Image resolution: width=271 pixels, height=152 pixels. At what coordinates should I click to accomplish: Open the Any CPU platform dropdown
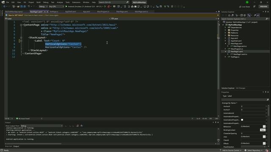[x=56, y=7]
